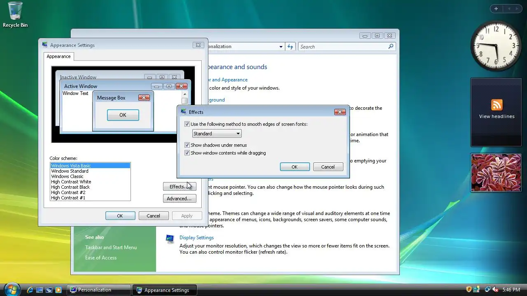Click the Windows Sidebar tray icon
527x296 pixels.
coord(476,289)
